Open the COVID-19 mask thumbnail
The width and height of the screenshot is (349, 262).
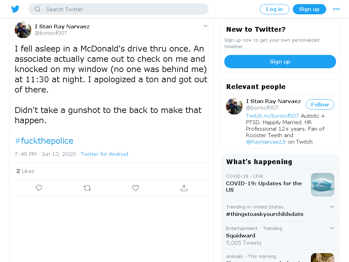click(x=322, y=185)
